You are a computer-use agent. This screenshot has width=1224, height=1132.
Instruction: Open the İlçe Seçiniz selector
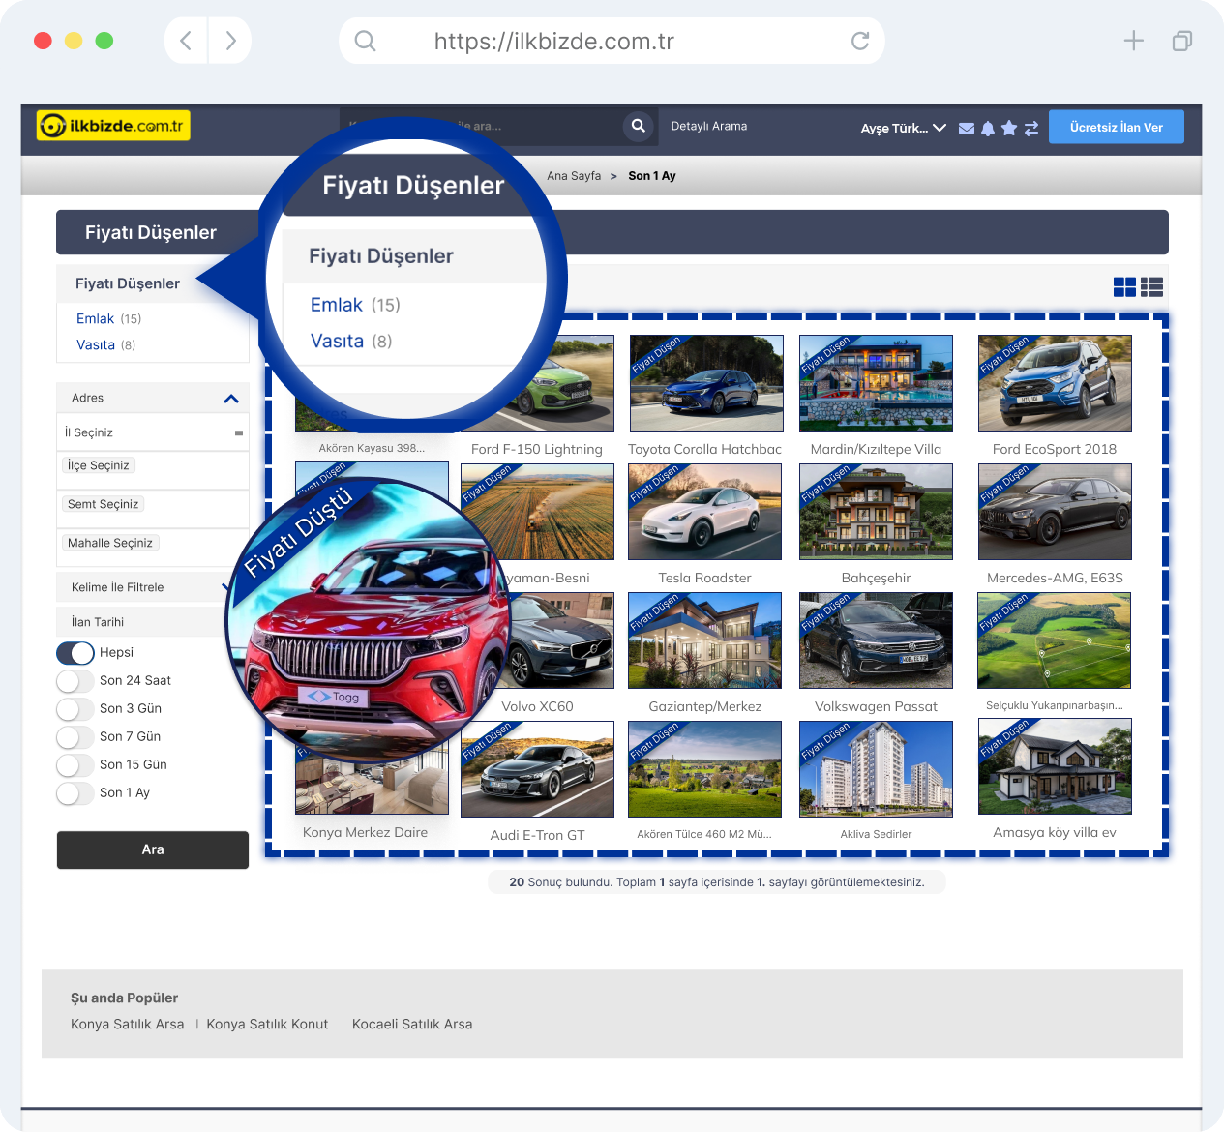pyautogui.click(x=99, y=465)
